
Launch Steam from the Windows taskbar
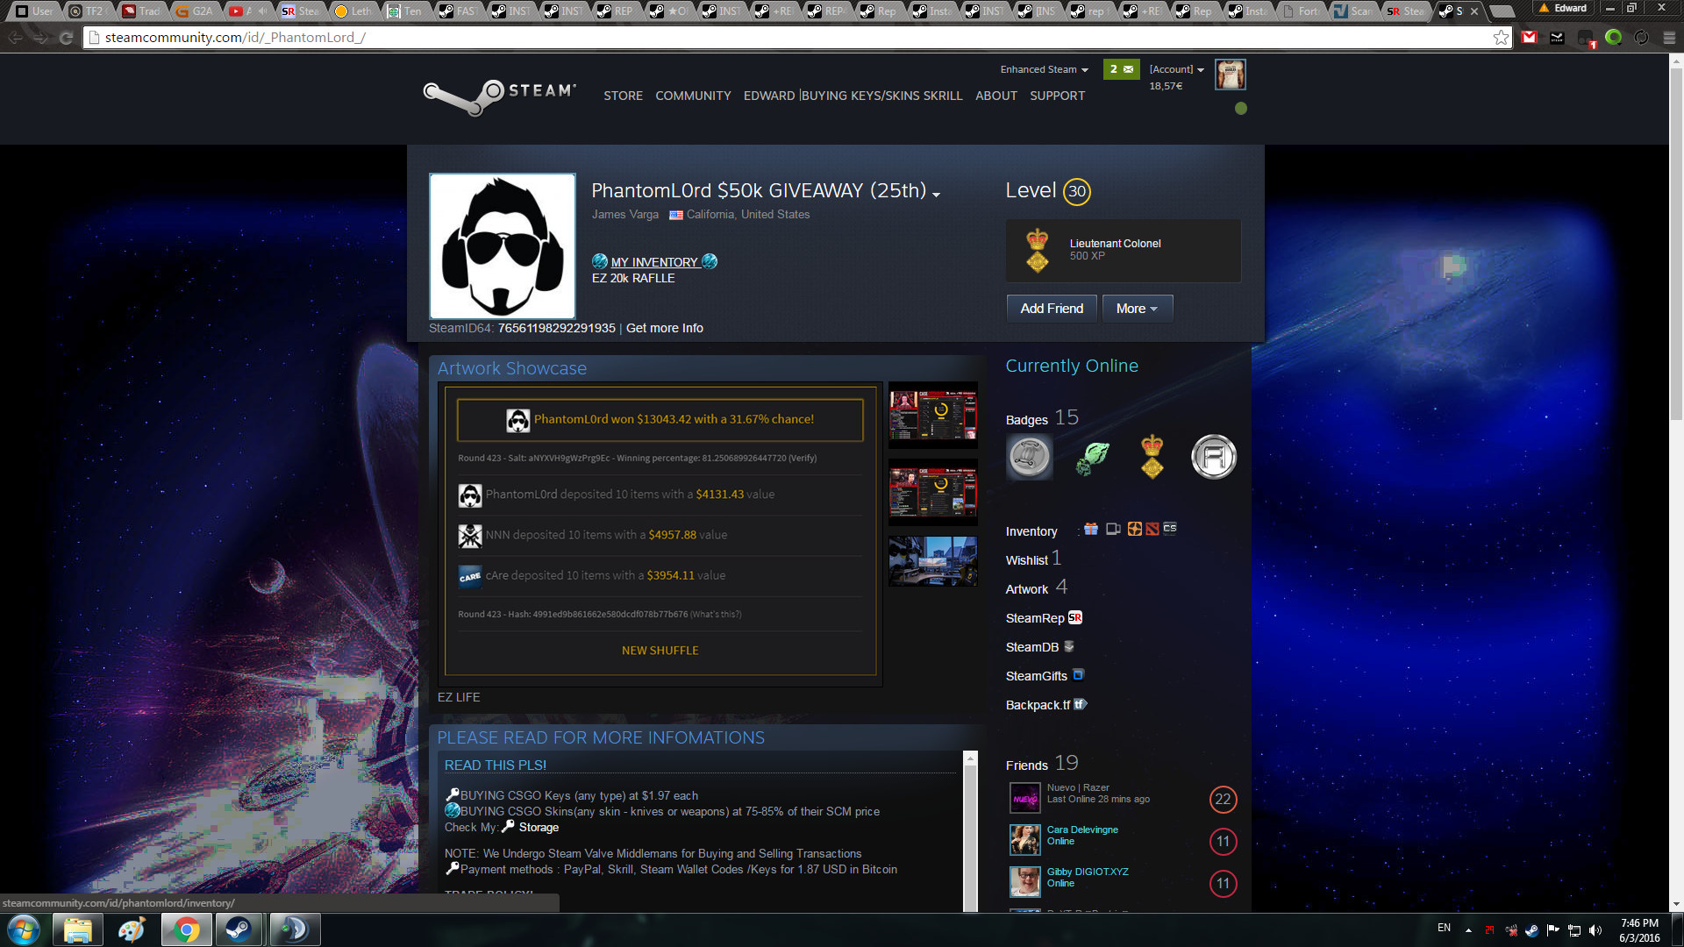click(238, 929)
